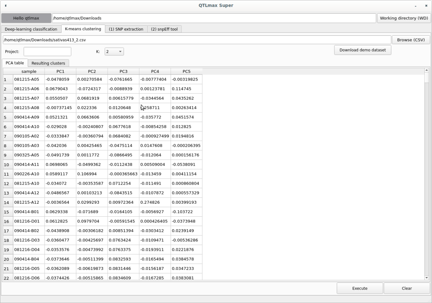Image resolution: width=432 pixels, height=303 pixels.
Task: Click the Project name input field
Action: (48, 51)
